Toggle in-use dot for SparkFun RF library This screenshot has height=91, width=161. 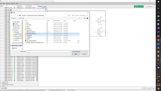coord(15,73)
